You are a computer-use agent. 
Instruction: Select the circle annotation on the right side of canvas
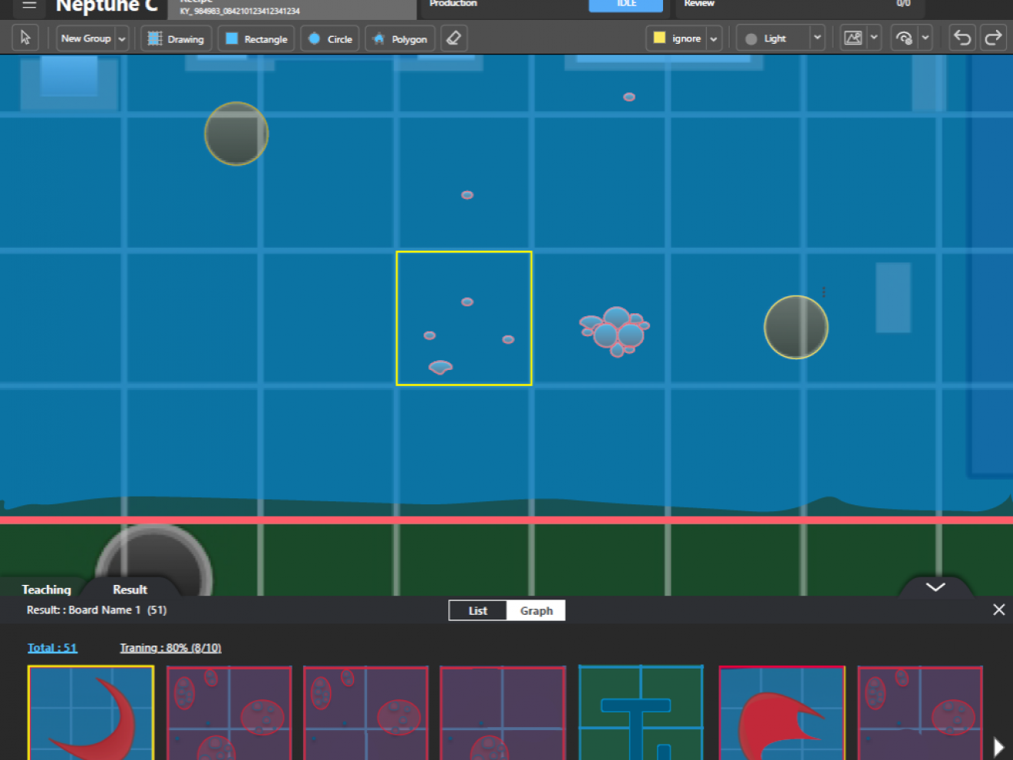click(x=796, y=327)
